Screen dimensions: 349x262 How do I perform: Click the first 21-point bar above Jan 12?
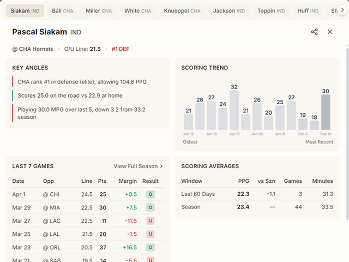[x=189, y=122]
